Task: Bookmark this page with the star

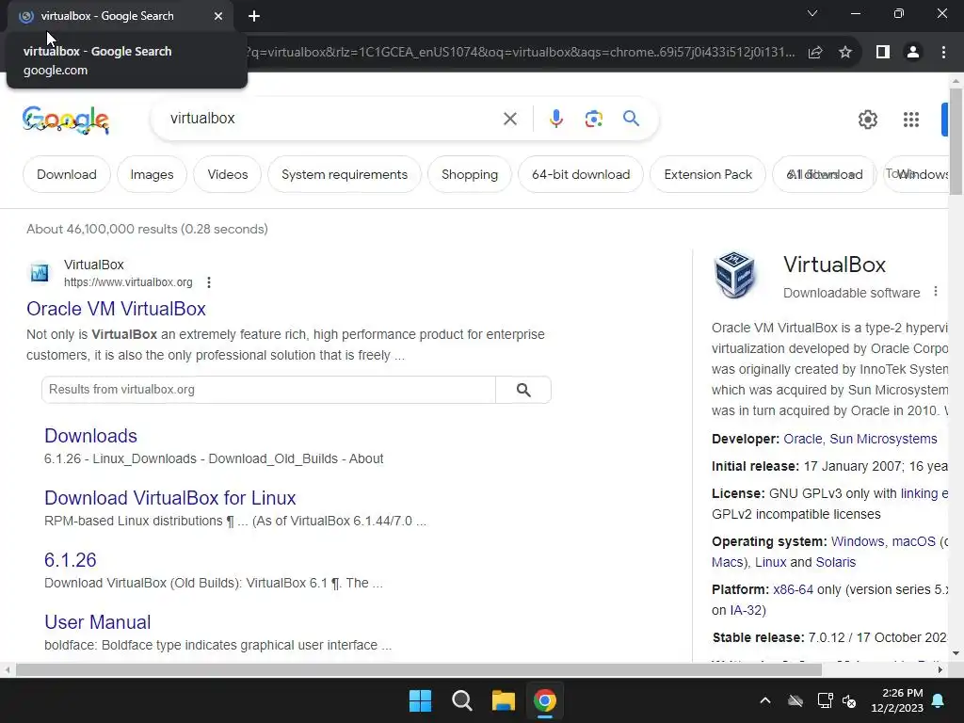Action: tap(845, 53)
